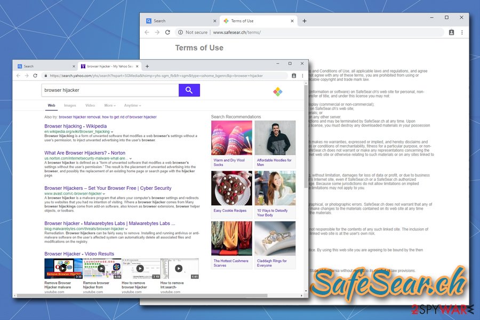Click the cashmere scarves thumbnail
Image resolution: width=480 pixels, height=320 pixels.
pos(232,238)
